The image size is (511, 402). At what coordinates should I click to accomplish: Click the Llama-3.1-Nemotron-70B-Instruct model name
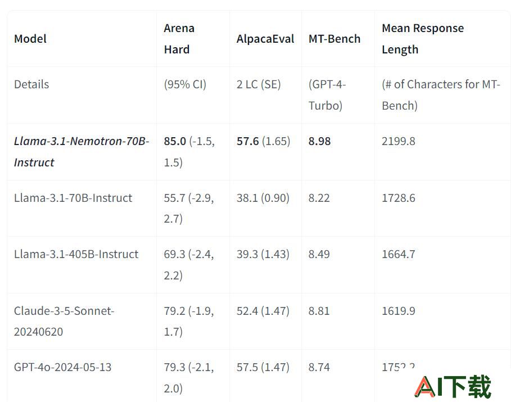[x=82, y=152]
